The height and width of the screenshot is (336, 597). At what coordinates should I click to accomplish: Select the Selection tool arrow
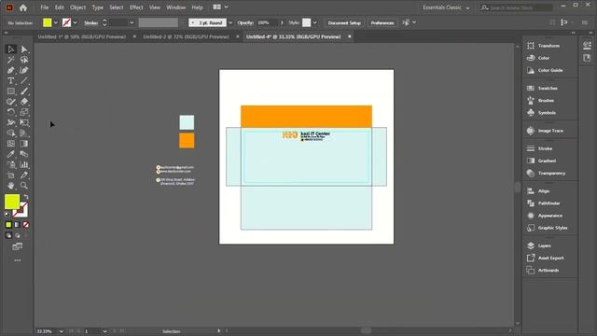10,49
